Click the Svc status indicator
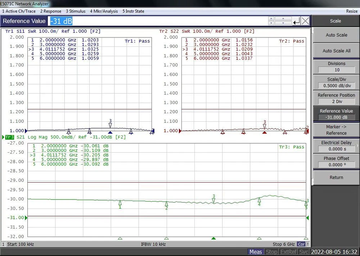 click(303, 252)
